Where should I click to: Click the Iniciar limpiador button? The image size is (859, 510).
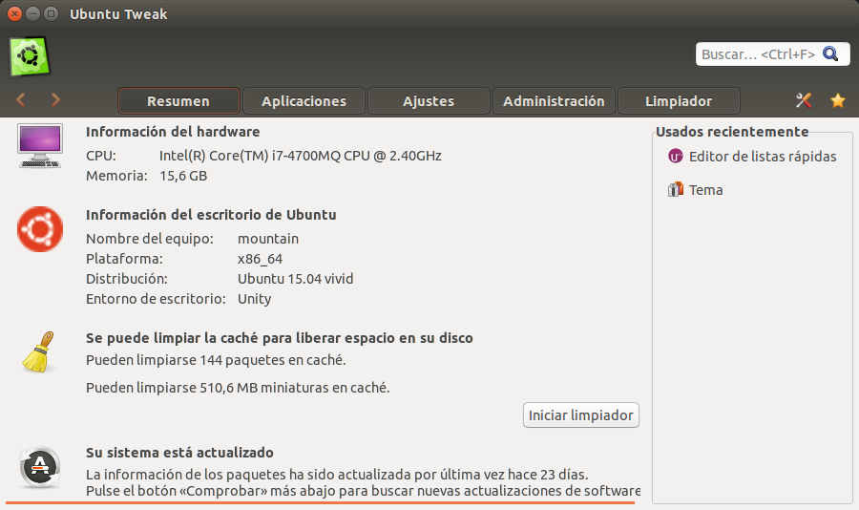click(581, 415)
